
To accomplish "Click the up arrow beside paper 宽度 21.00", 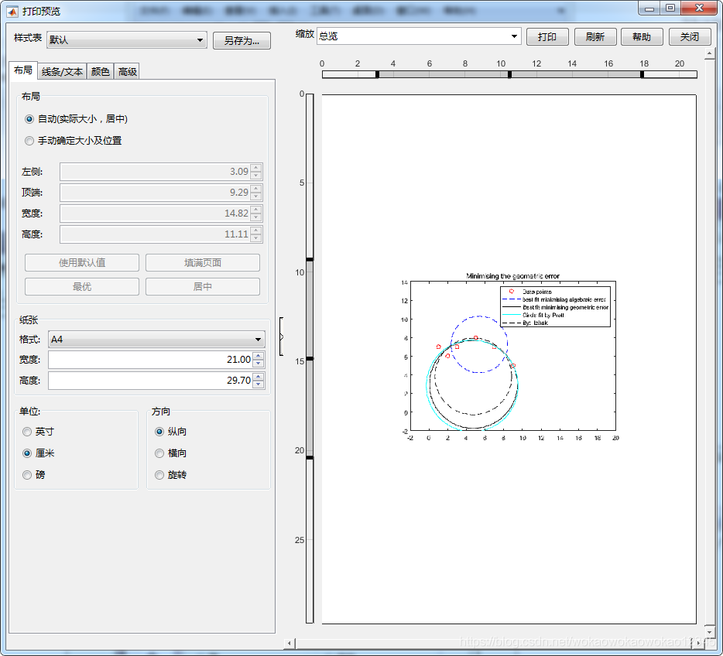I will 257,355.
